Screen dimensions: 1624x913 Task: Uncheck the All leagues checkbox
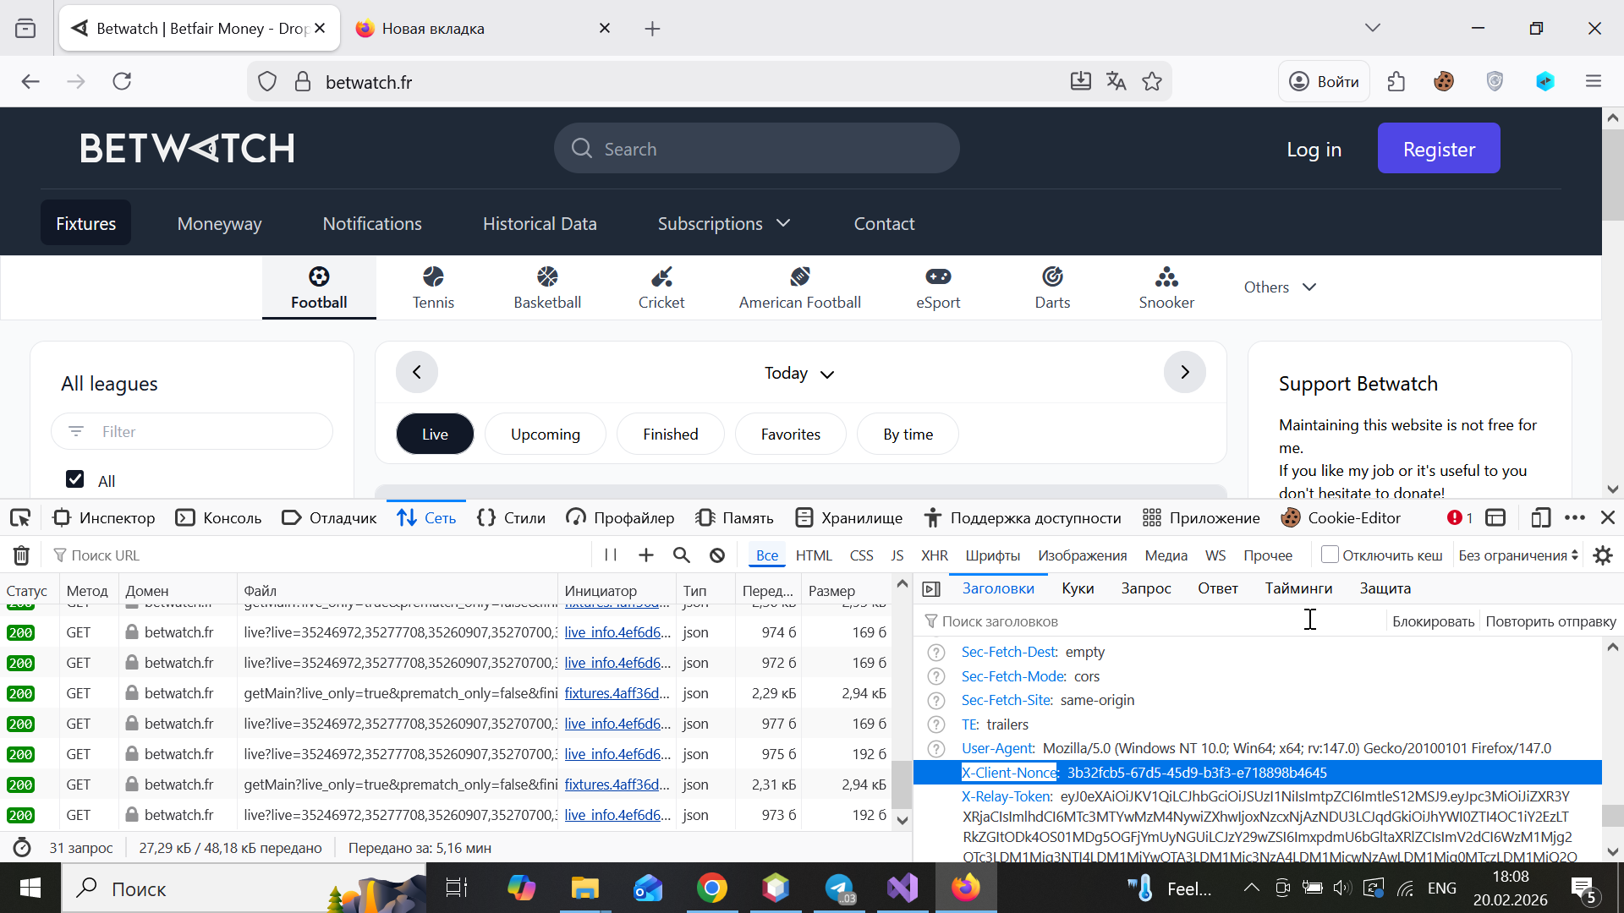tap(75, 479)
